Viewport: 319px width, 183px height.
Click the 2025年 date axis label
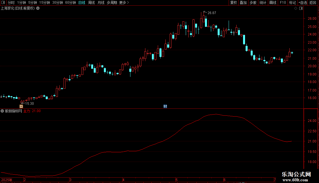(7, 180)
